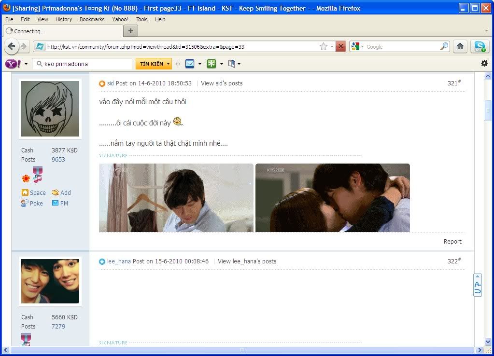This screenshot has height=356, width=494.
Task: Click the Forward navigation arrow
Action: tap(24, 47)
